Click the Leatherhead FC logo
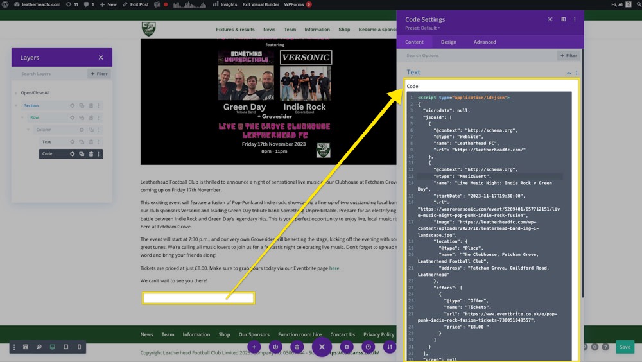 (x=149, y=29)
